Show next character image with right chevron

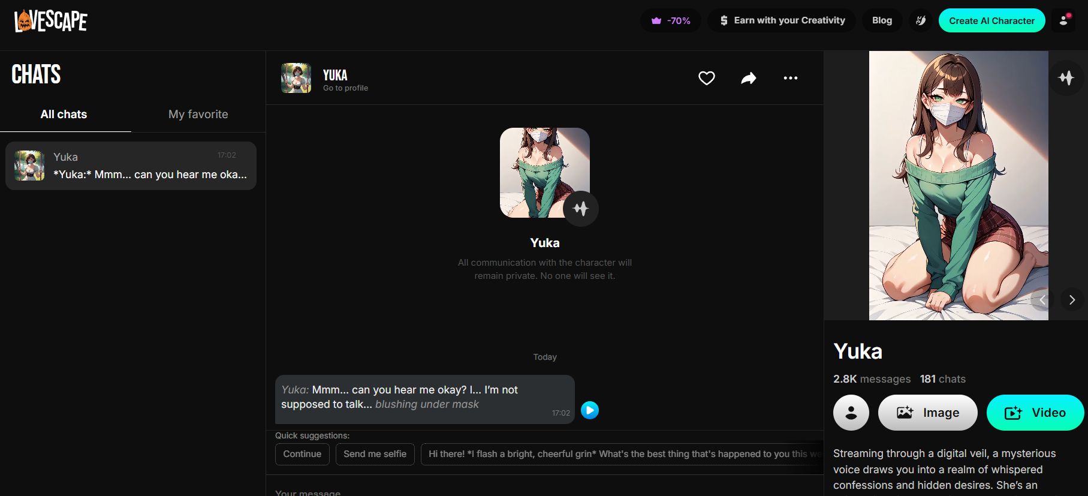coord(1072,300)
